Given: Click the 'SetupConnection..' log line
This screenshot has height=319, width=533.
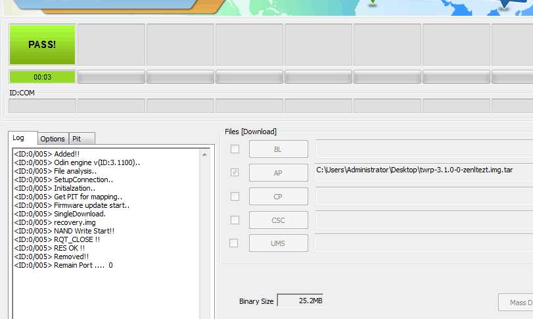Looking at the screenshot, I should tap(64, 180).
